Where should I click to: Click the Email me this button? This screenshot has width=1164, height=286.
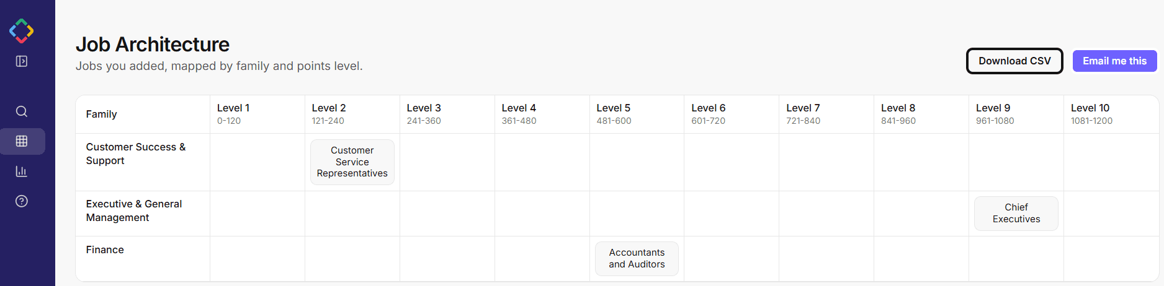click(x=1114, y=61)
